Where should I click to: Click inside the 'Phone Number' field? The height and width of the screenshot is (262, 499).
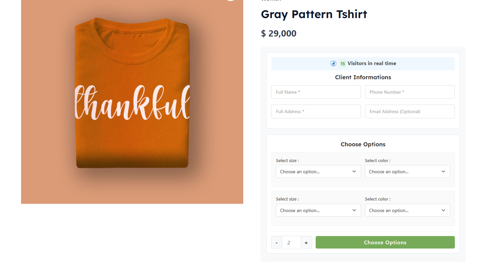[409, 92]
